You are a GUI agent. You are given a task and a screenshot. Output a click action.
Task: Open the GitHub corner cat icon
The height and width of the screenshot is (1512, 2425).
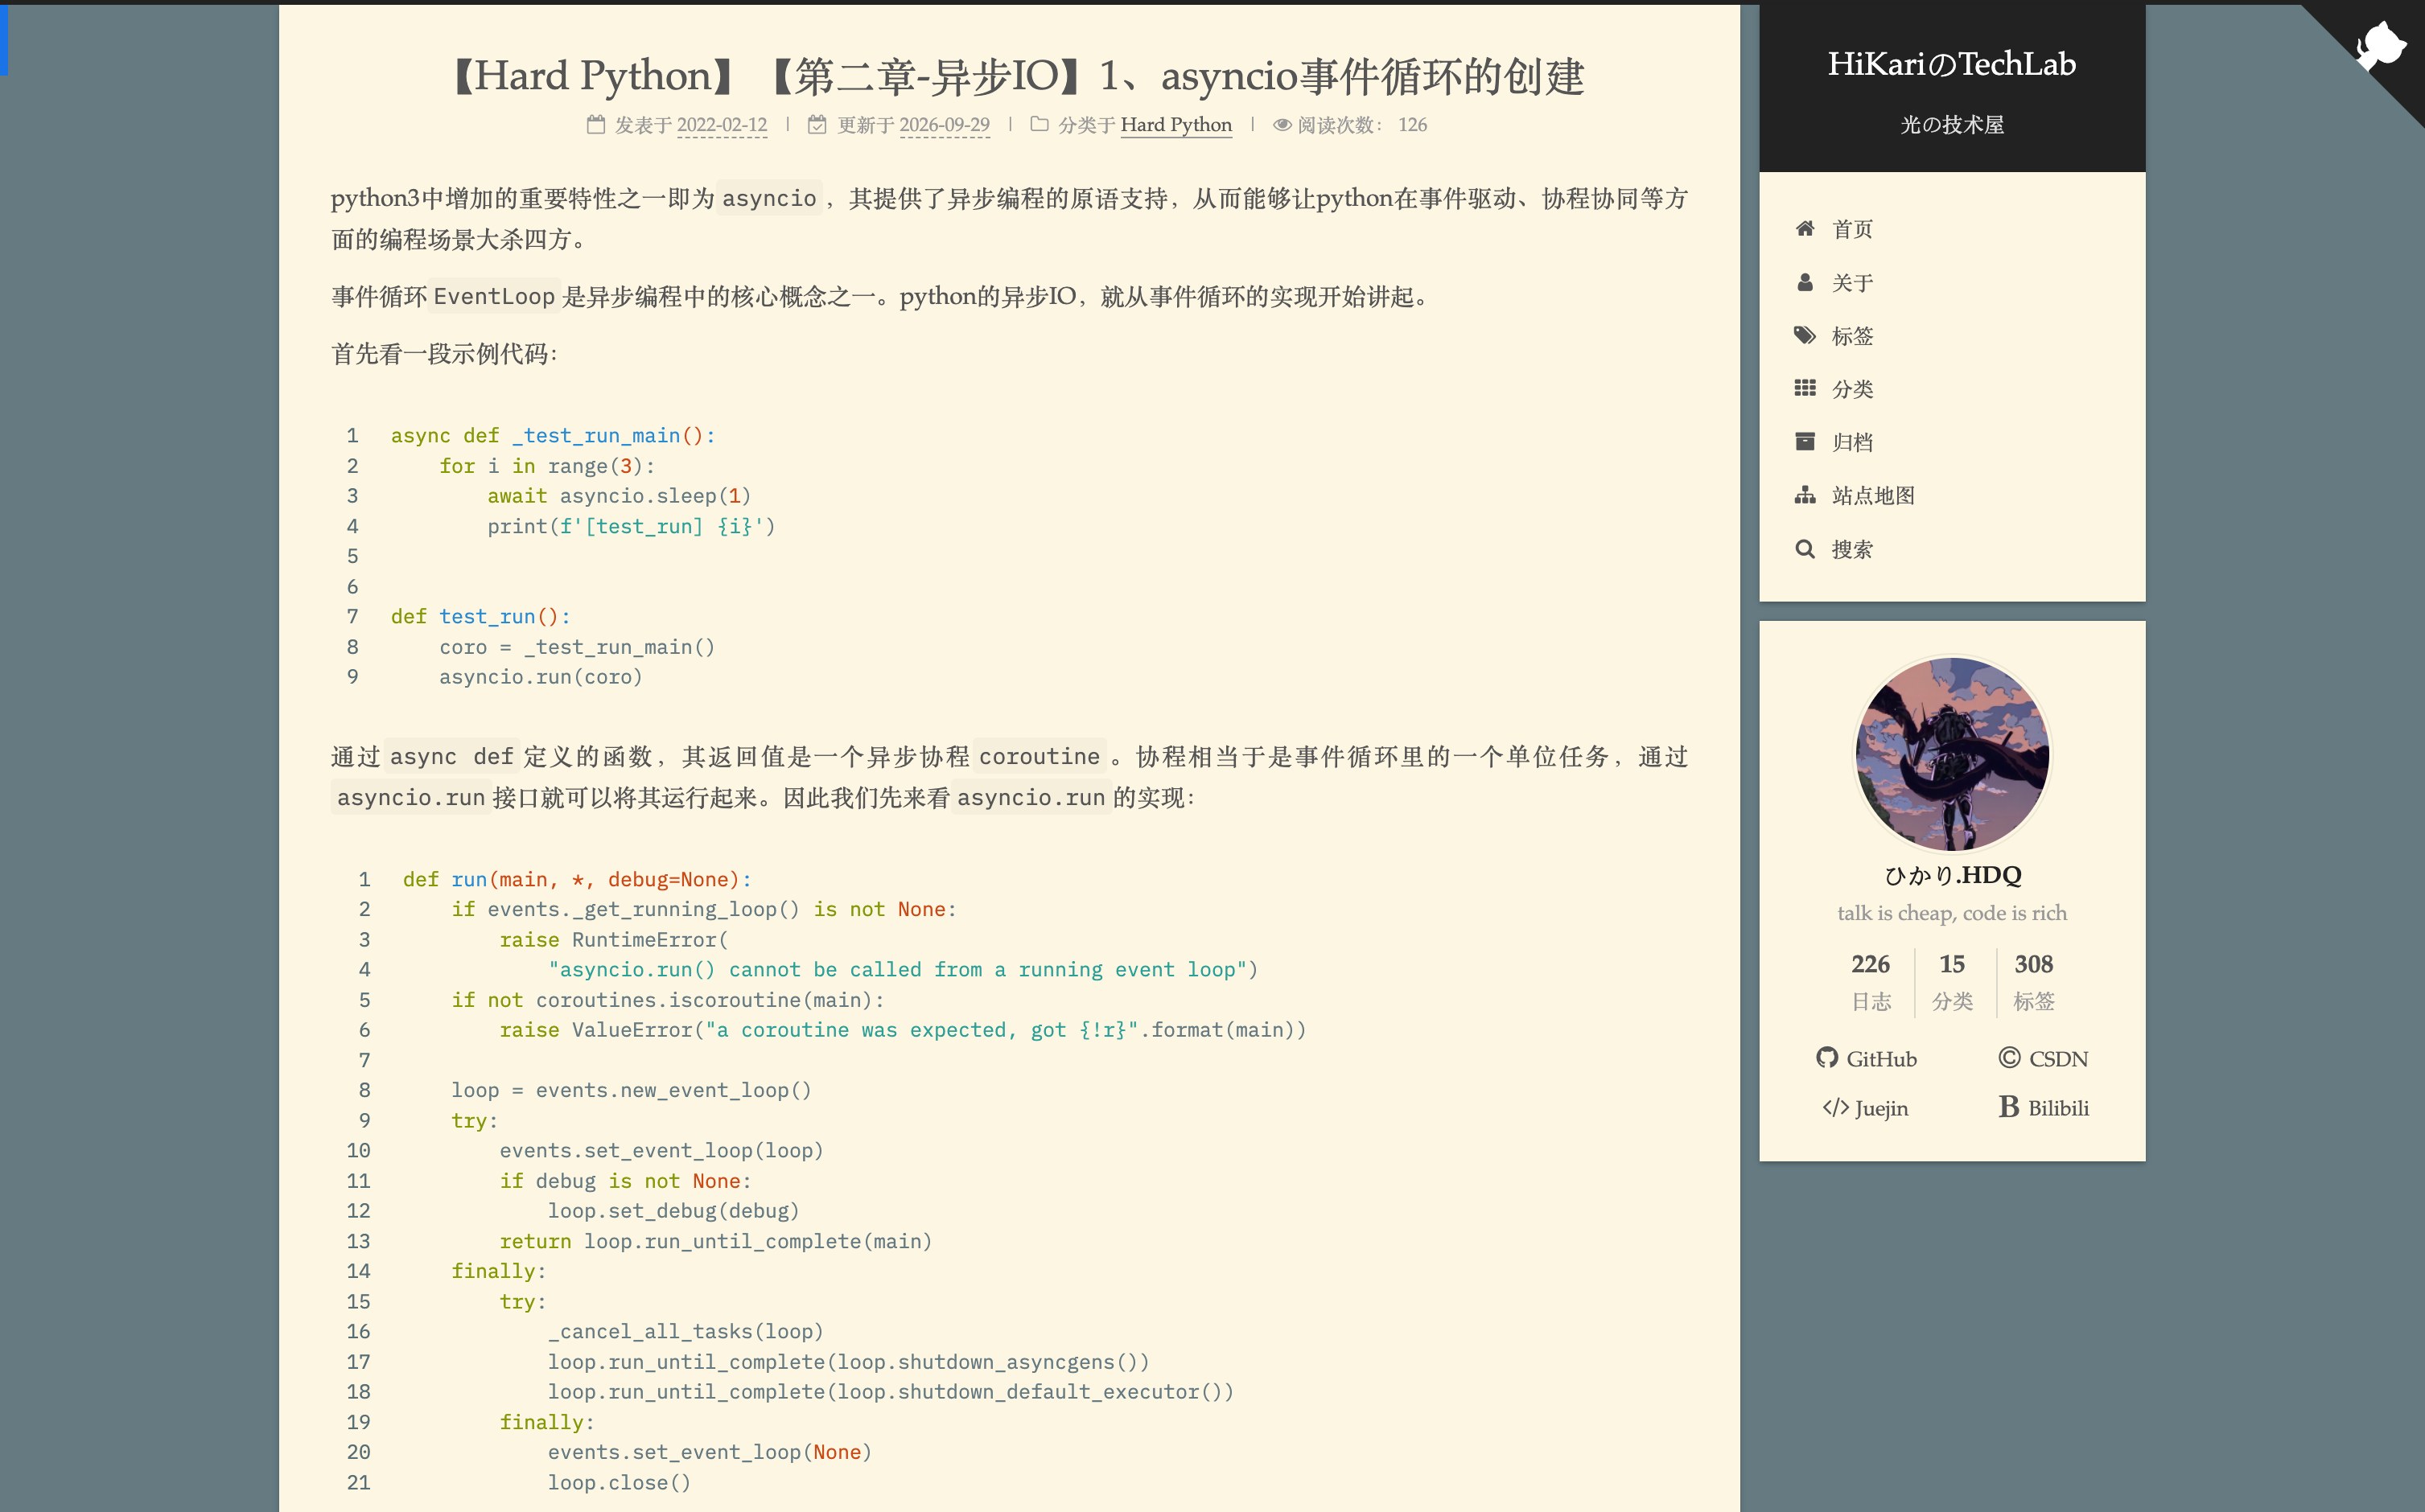2379,46
